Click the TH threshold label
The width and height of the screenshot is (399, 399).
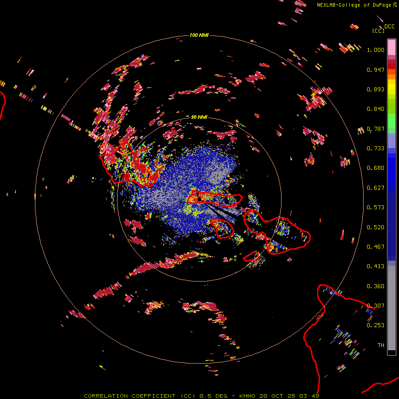click(381, 345)
